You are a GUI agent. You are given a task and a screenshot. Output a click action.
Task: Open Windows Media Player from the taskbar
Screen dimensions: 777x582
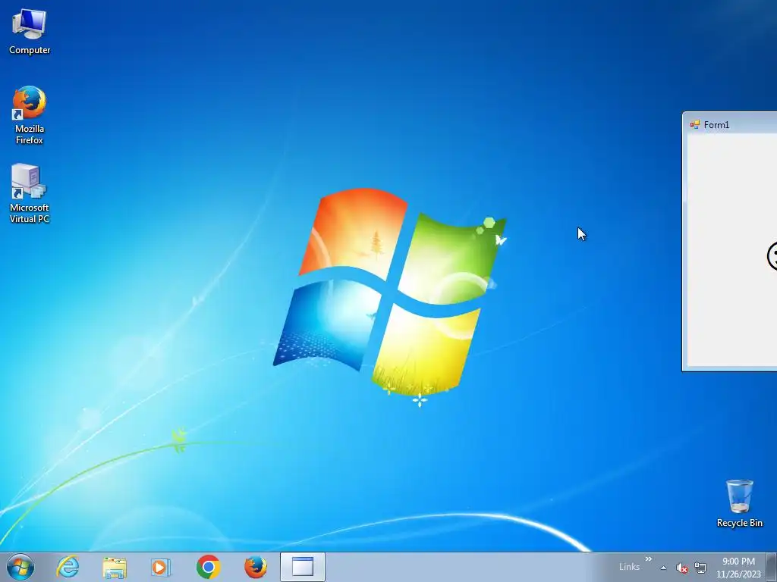click(x=161, y=567)
